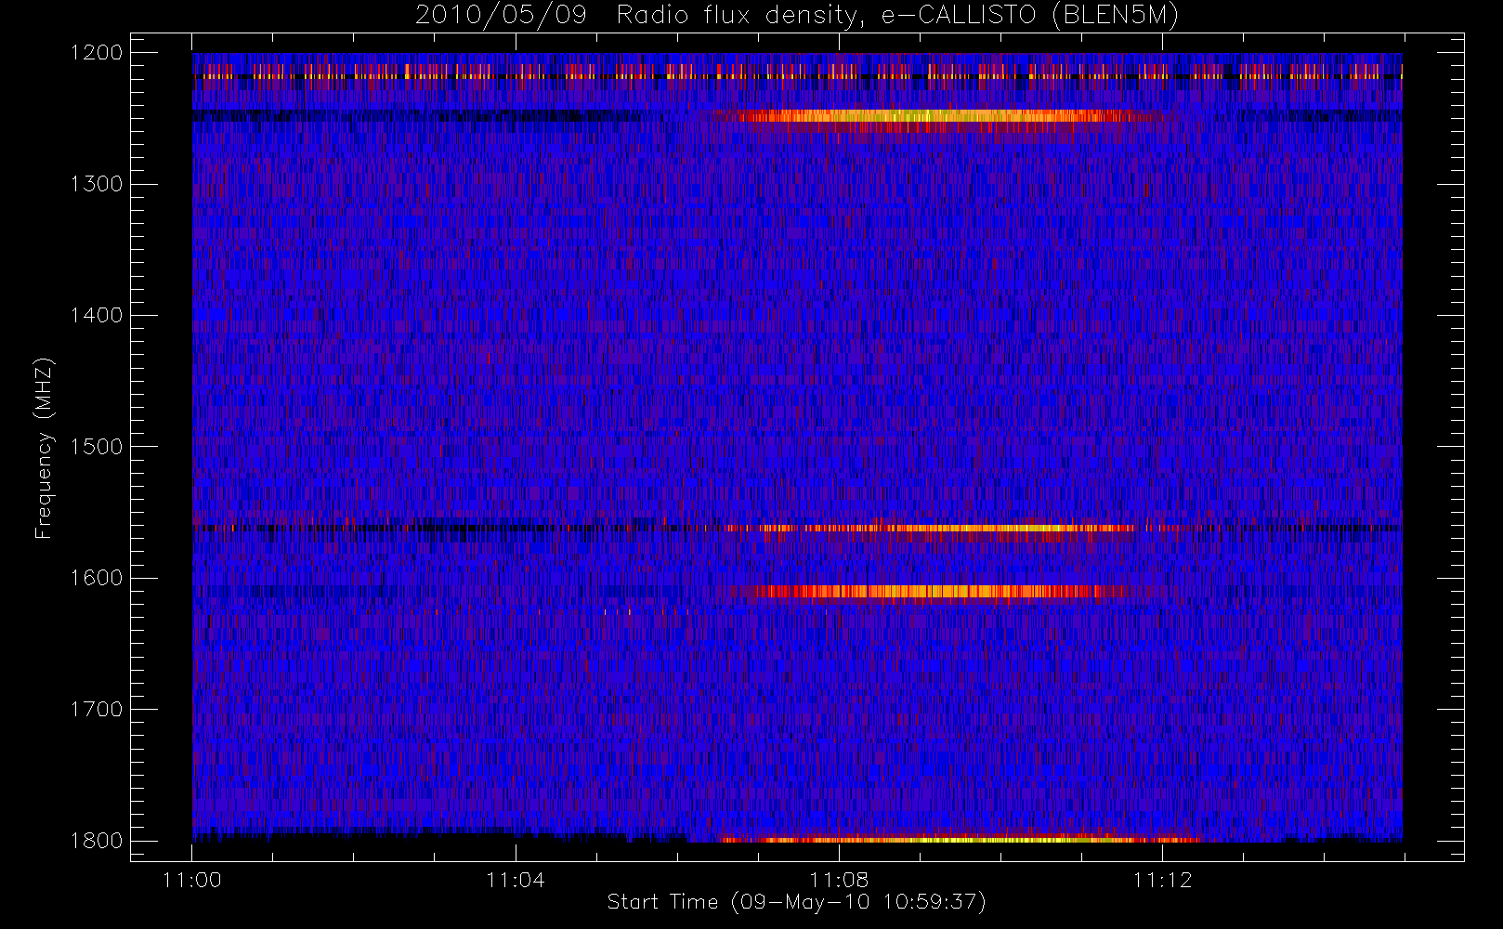
Task: Click the 11:00 time tick label
Action: click(x=191, y=880)
